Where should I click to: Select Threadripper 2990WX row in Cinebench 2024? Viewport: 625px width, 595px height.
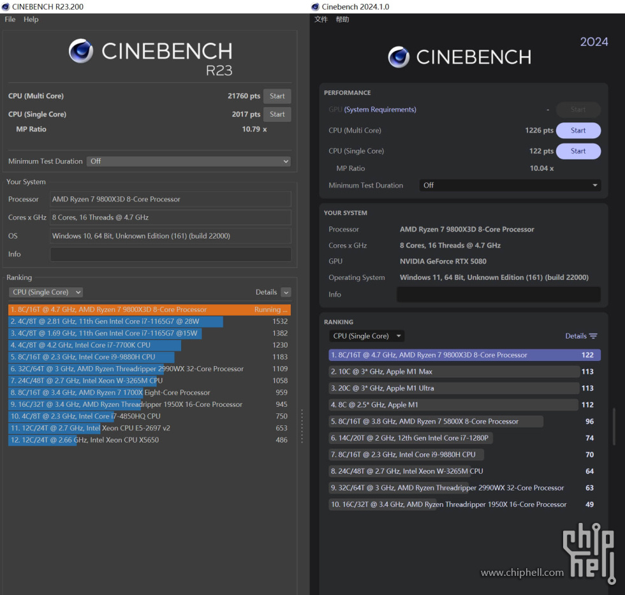click(464, 488)
